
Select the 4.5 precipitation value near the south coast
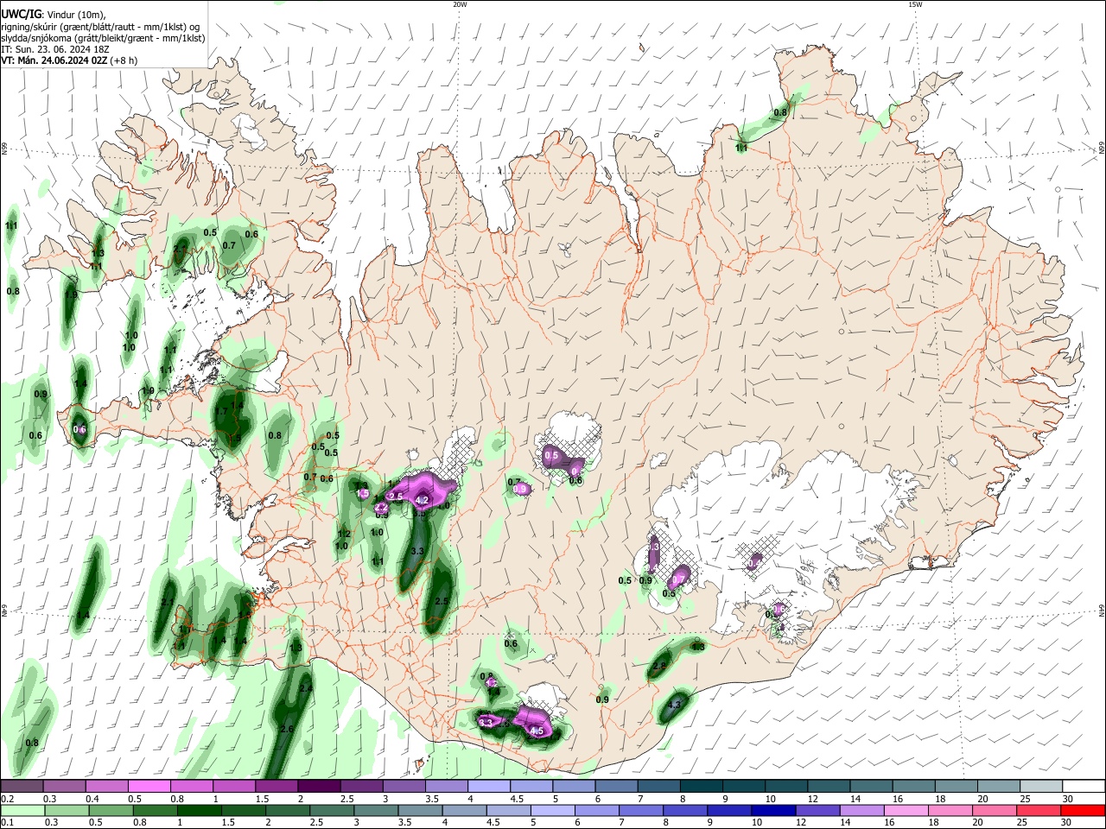pyautogui.click(x=537, y=731)
